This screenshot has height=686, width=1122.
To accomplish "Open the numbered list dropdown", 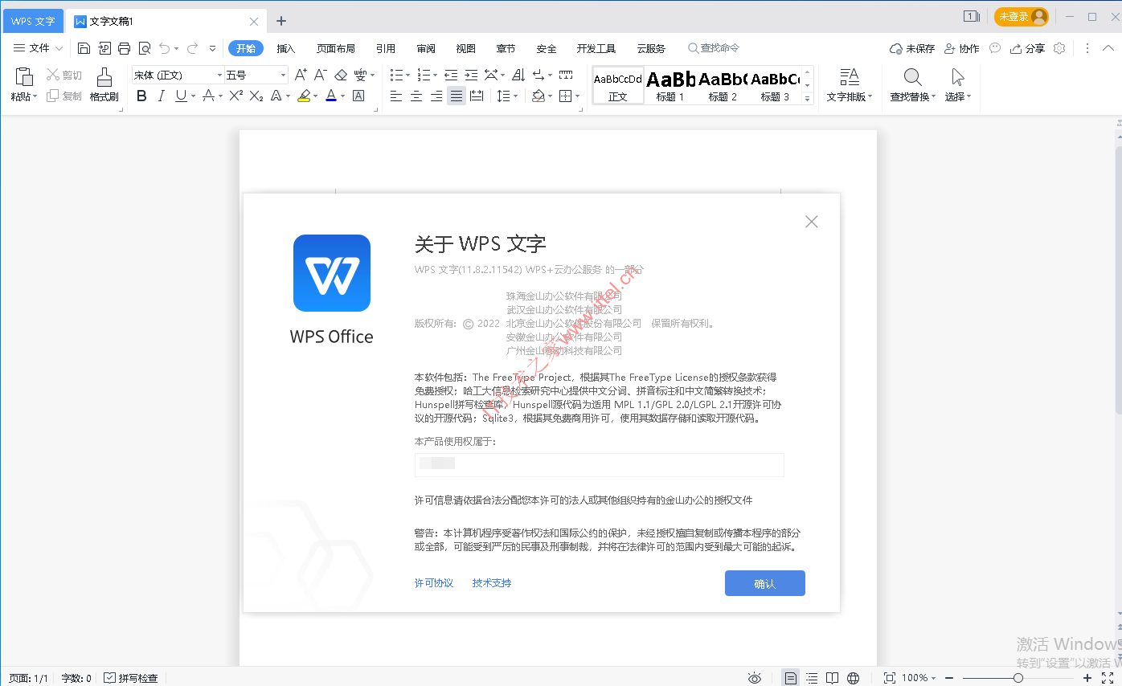I will point(435,76).
